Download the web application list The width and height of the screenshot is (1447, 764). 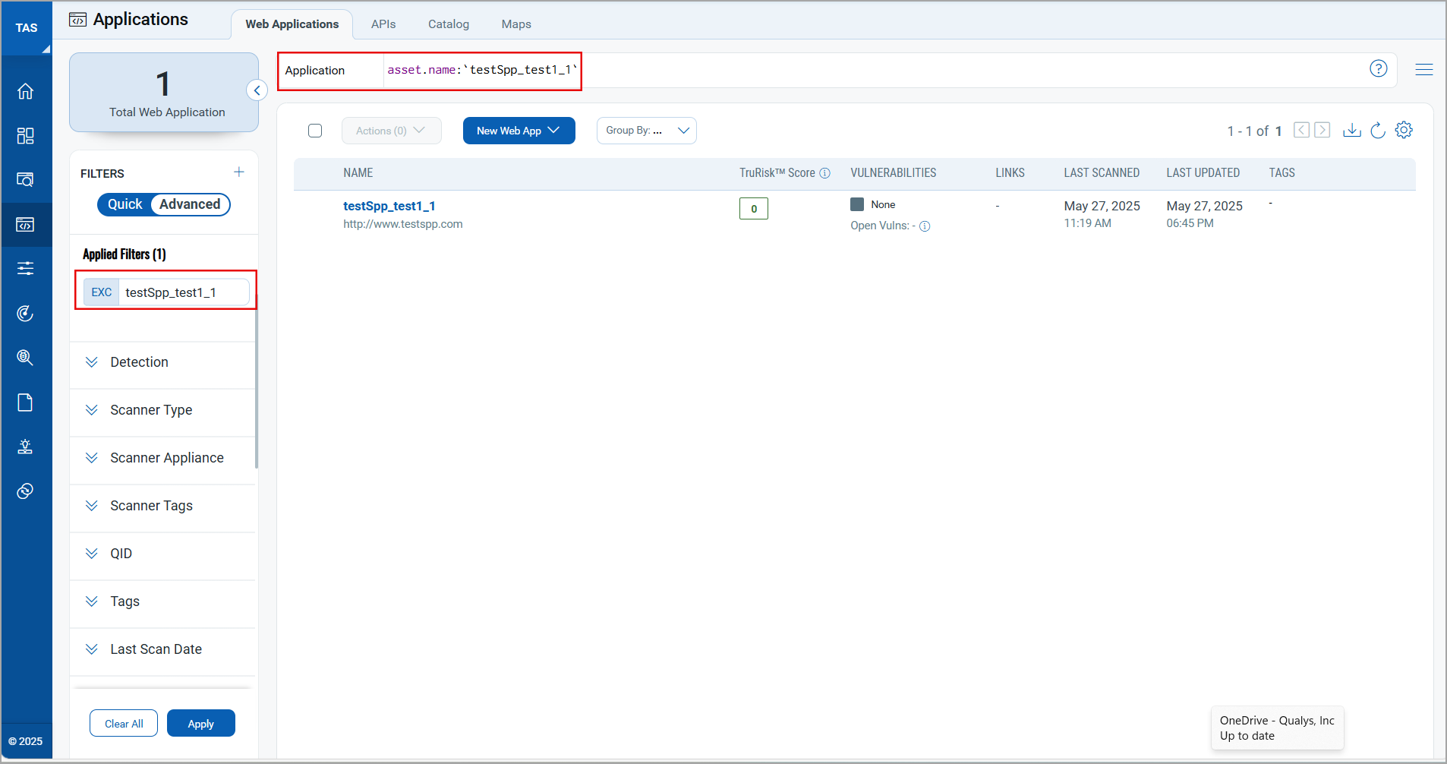[x=1351, y=130]
